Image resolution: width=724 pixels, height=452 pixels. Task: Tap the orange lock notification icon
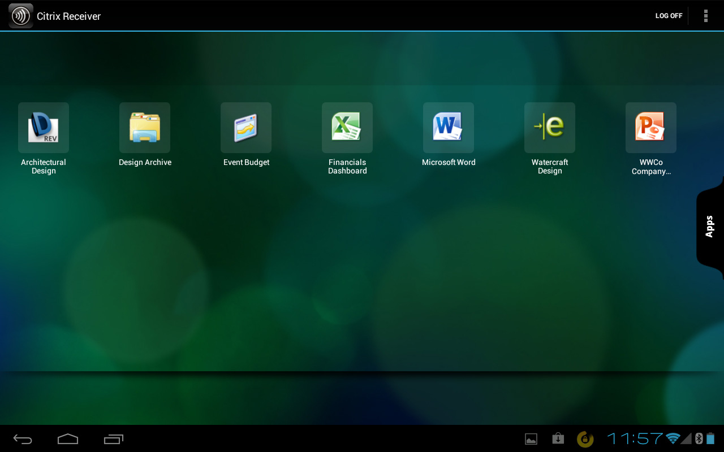point(585,439)
